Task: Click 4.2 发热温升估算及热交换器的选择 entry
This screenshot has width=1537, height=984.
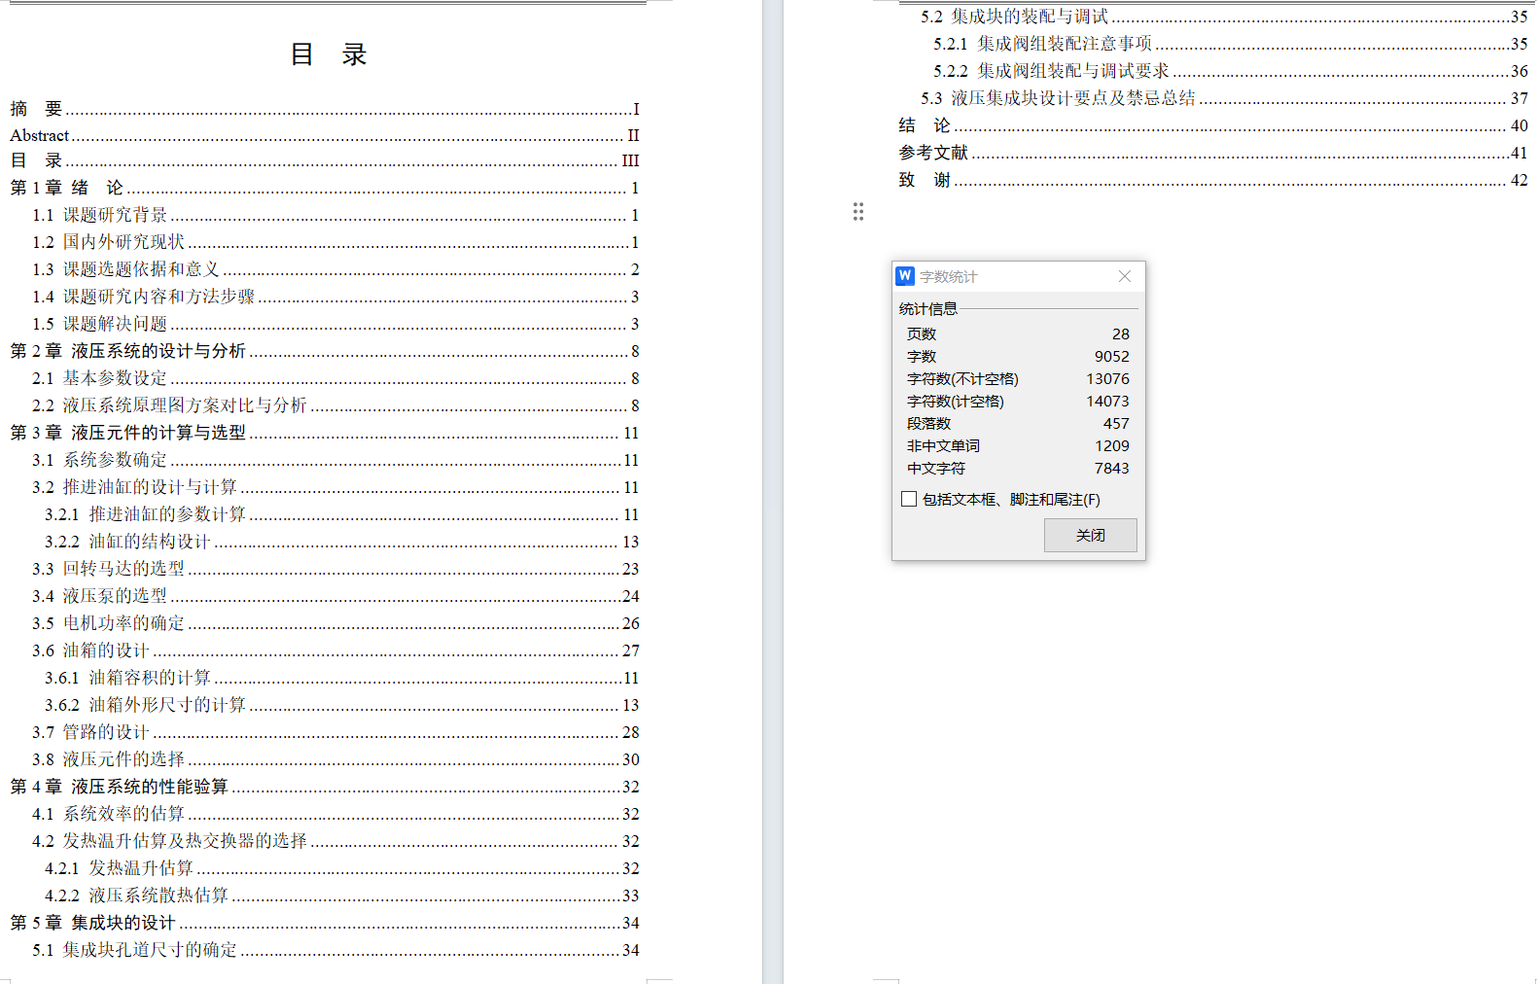Action: (335, 841)
